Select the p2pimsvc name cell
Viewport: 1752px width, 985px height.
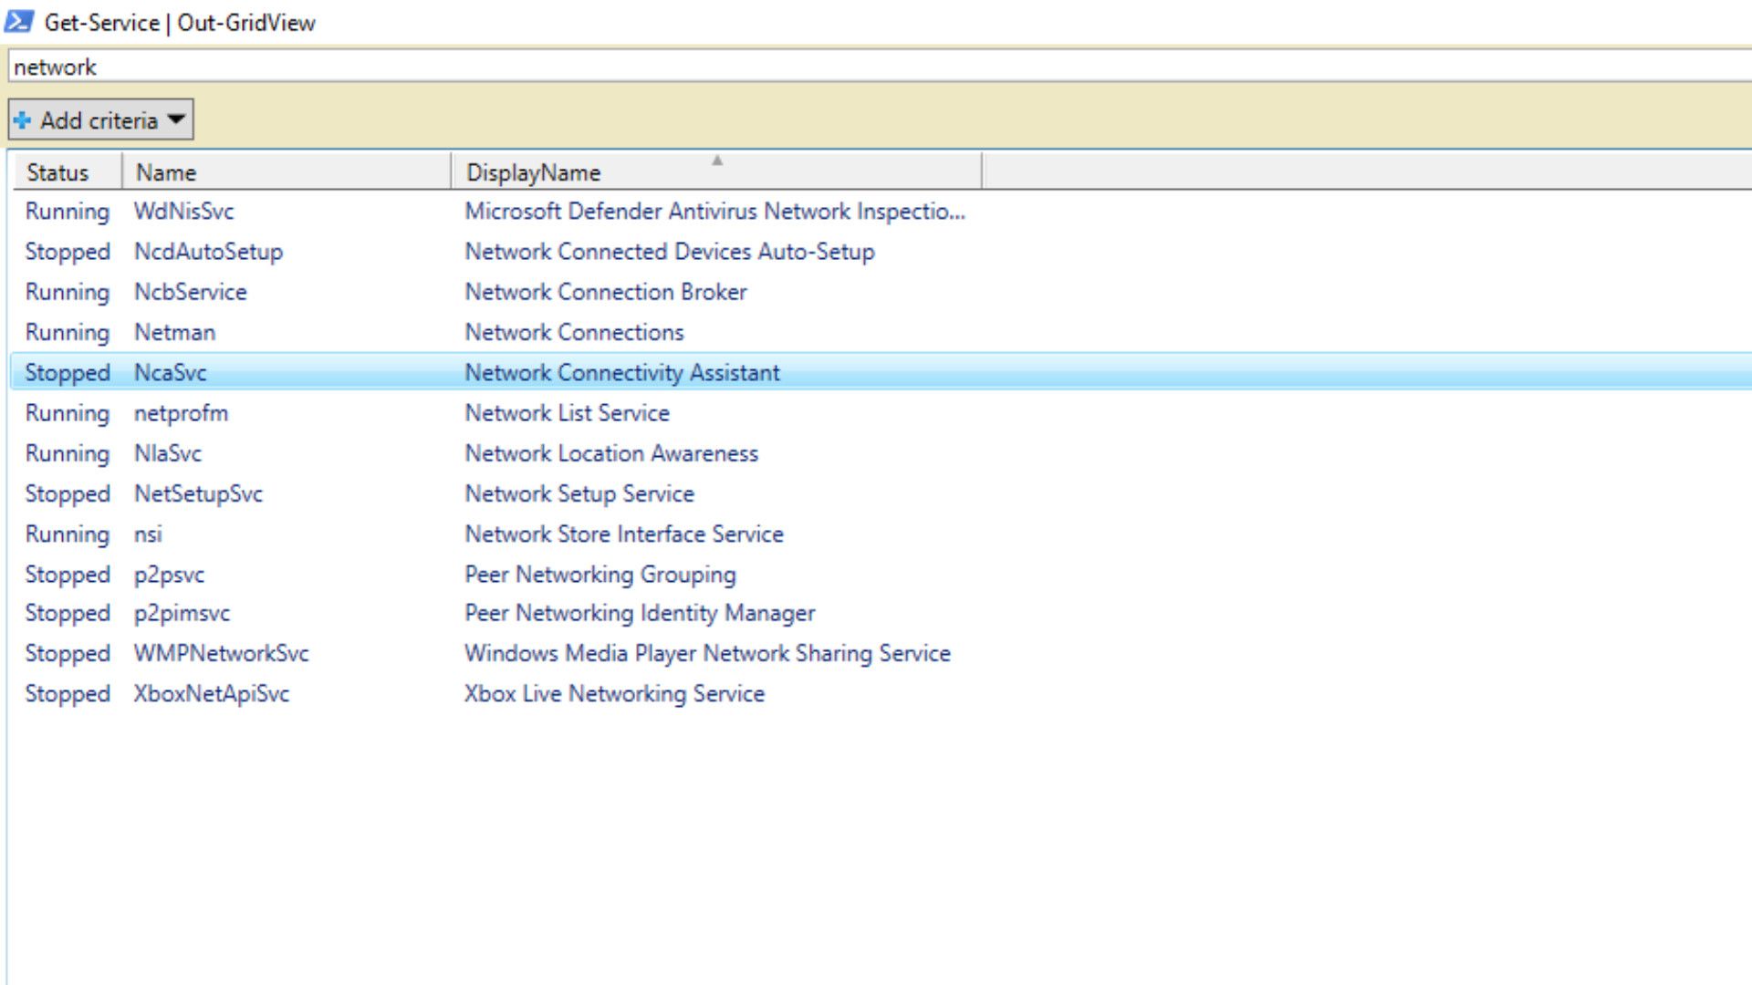coord(182,614)
